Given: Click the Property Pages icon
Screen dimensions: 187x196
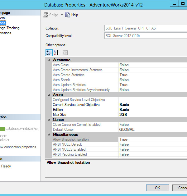Looking at the screenshot, I should click(x=65, y=52).
